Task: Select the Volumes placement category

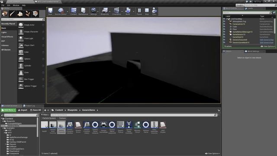Action: (5, 45)
